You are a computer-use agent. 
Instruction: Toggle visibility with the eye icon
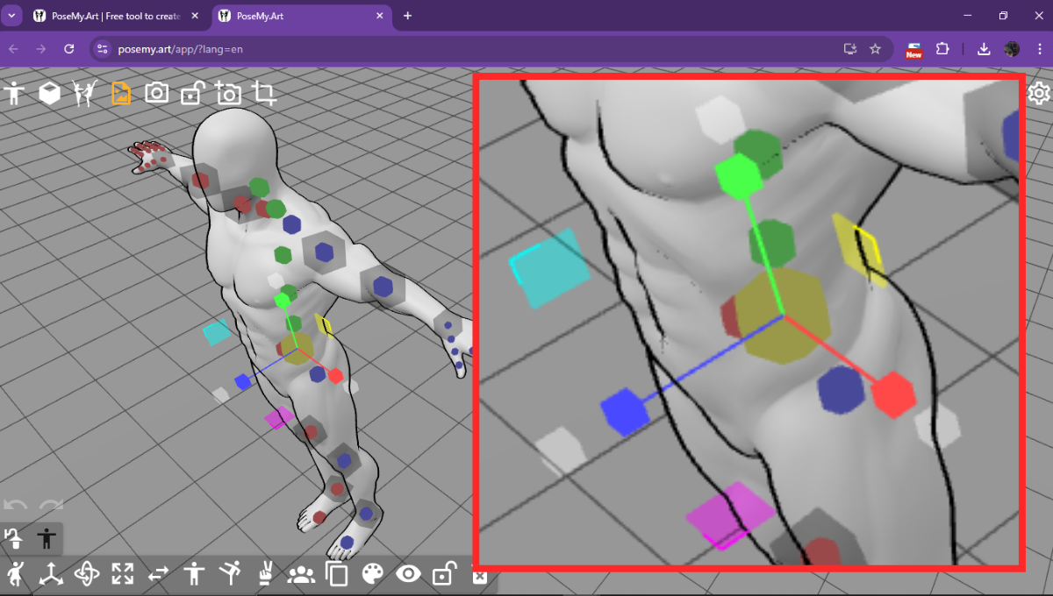coord(408,574)
